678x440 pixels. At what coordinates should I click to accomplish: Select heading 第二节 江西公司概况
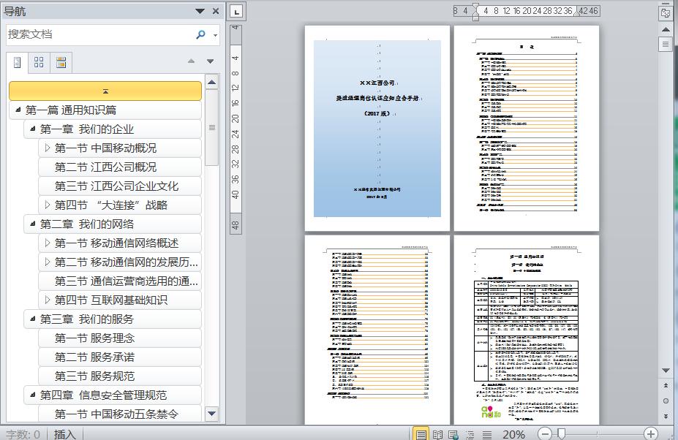[120, 167]
